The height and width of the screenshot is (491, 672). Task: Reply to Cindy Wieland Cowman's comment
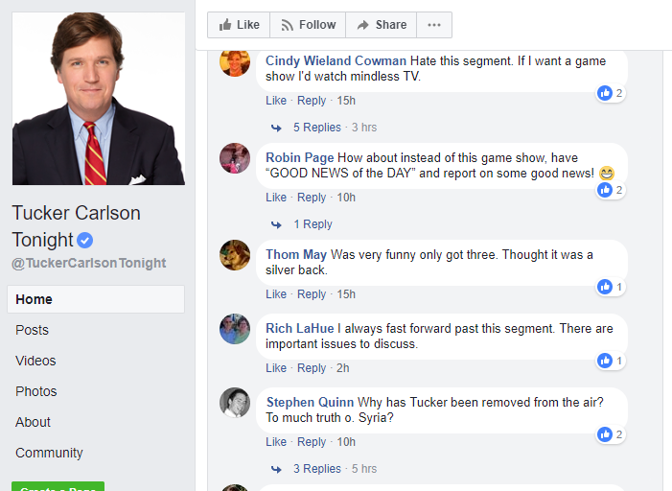coord(312,101)
